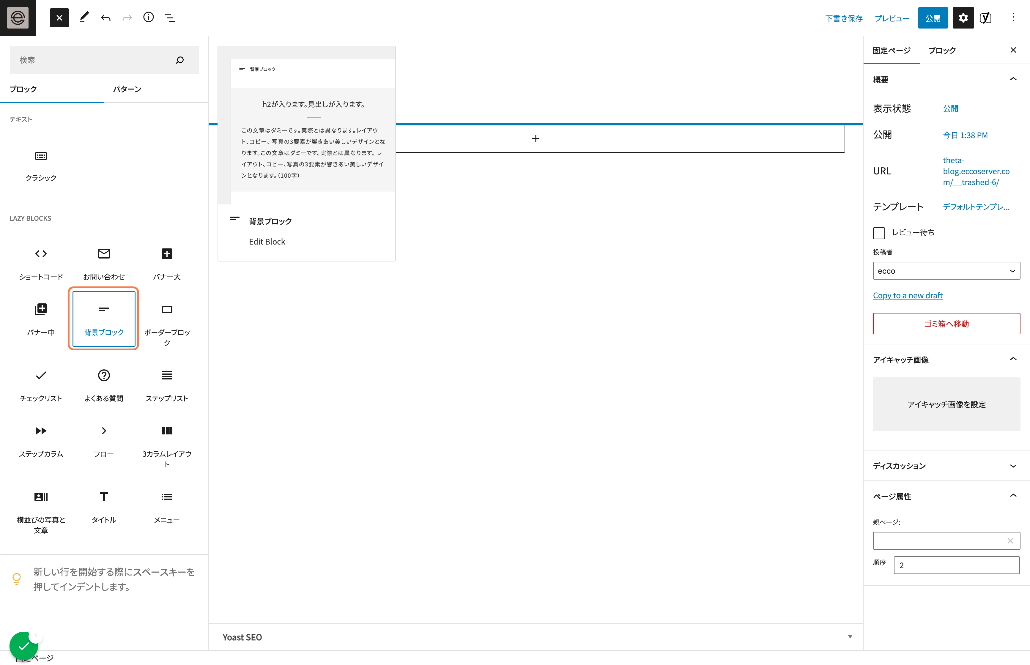Click the ゴミ箱へ移動 button
This screenshot has width=1030, height=665.
[946, 323]
